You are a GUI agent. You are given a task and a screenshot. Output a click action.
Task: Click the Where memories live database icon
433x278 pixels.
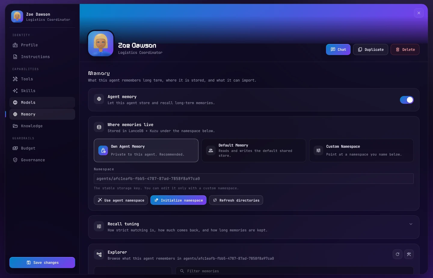(99, 127)
